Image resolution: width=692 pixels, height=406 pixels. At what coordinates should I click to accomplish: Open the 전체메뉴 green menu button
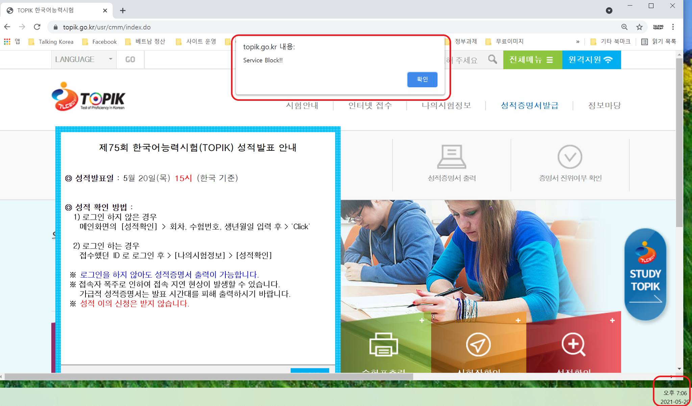click(533, 60)
